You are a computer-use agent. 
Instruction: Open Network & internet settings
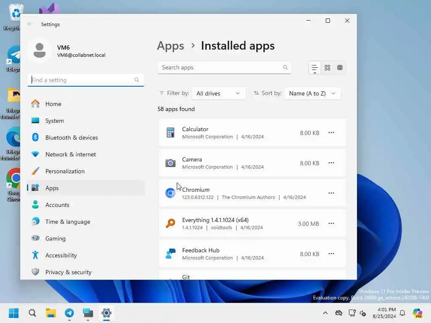(x=86, y=154)
